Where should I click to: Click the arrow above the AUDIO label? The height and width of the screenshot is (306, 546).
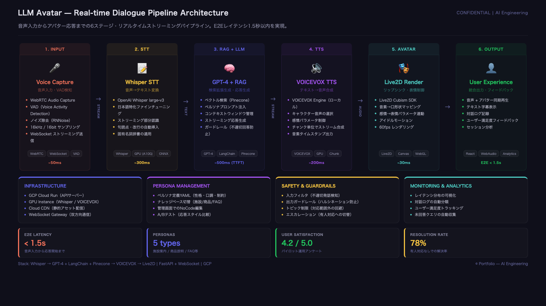pyautogui.click(x=360, y=100)
